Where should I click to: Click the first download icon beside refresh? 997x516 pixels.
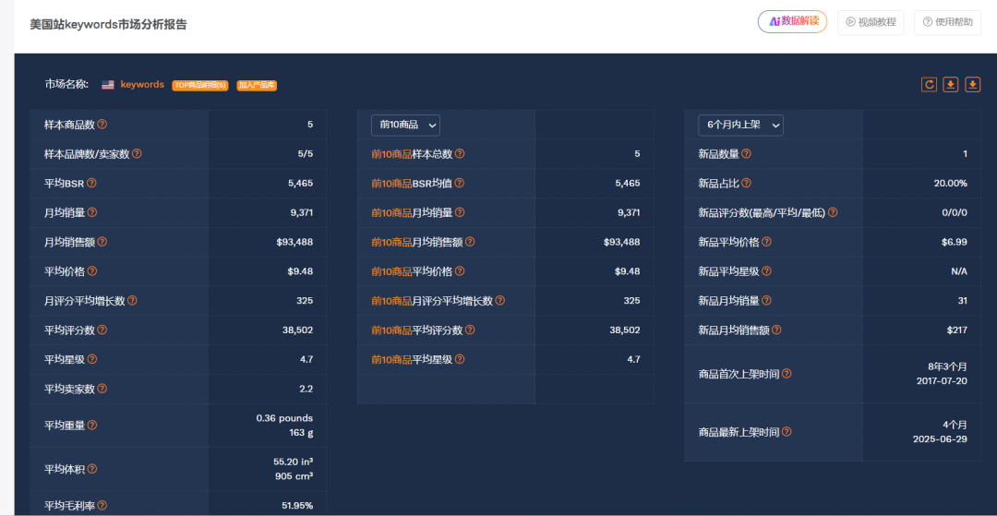tap(951, 85)
